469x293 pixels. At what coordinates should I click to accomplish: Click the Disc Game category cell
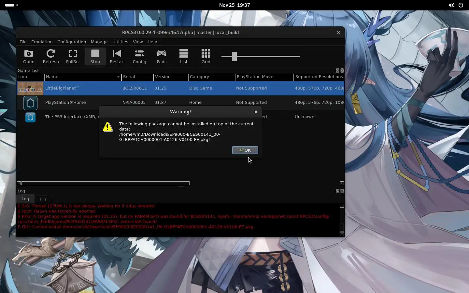tap(201, 88)
